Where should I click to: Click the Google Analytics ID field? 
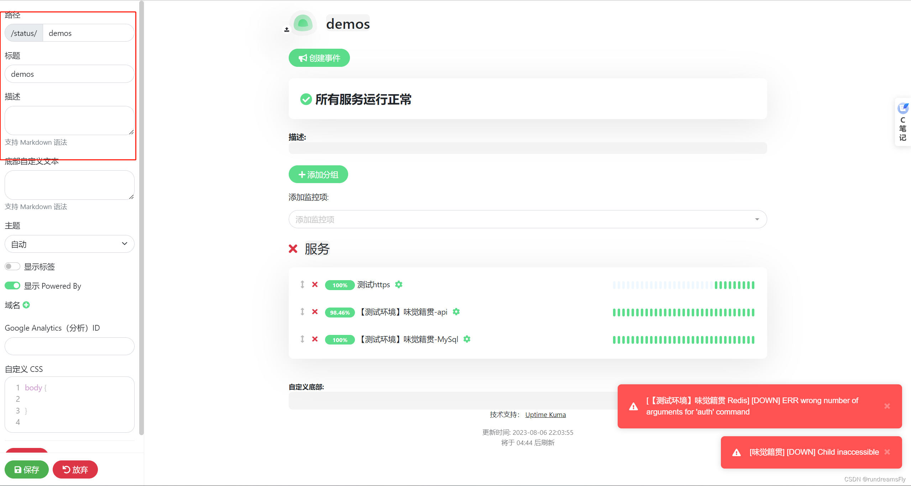(69, 346)
